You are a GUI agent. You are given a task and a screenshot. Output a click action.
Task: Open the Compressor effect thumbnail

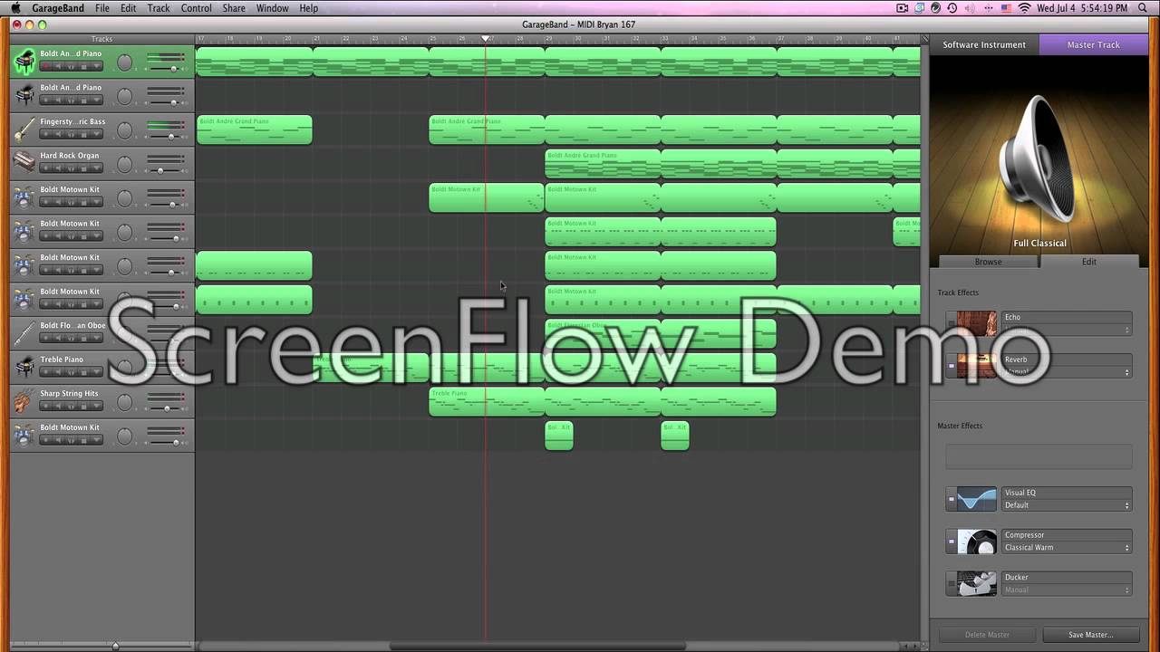coord(977,542)
